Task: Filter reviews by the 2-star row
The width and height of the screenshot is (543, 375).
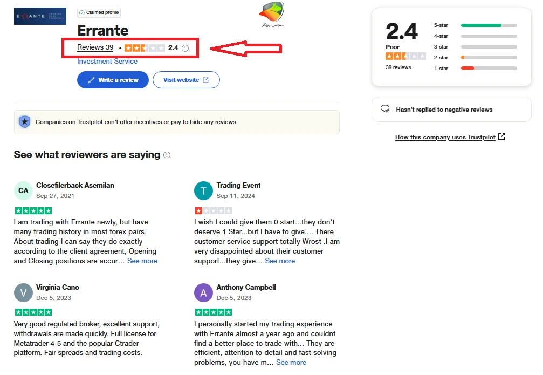Action: click(x=475, y=57)
